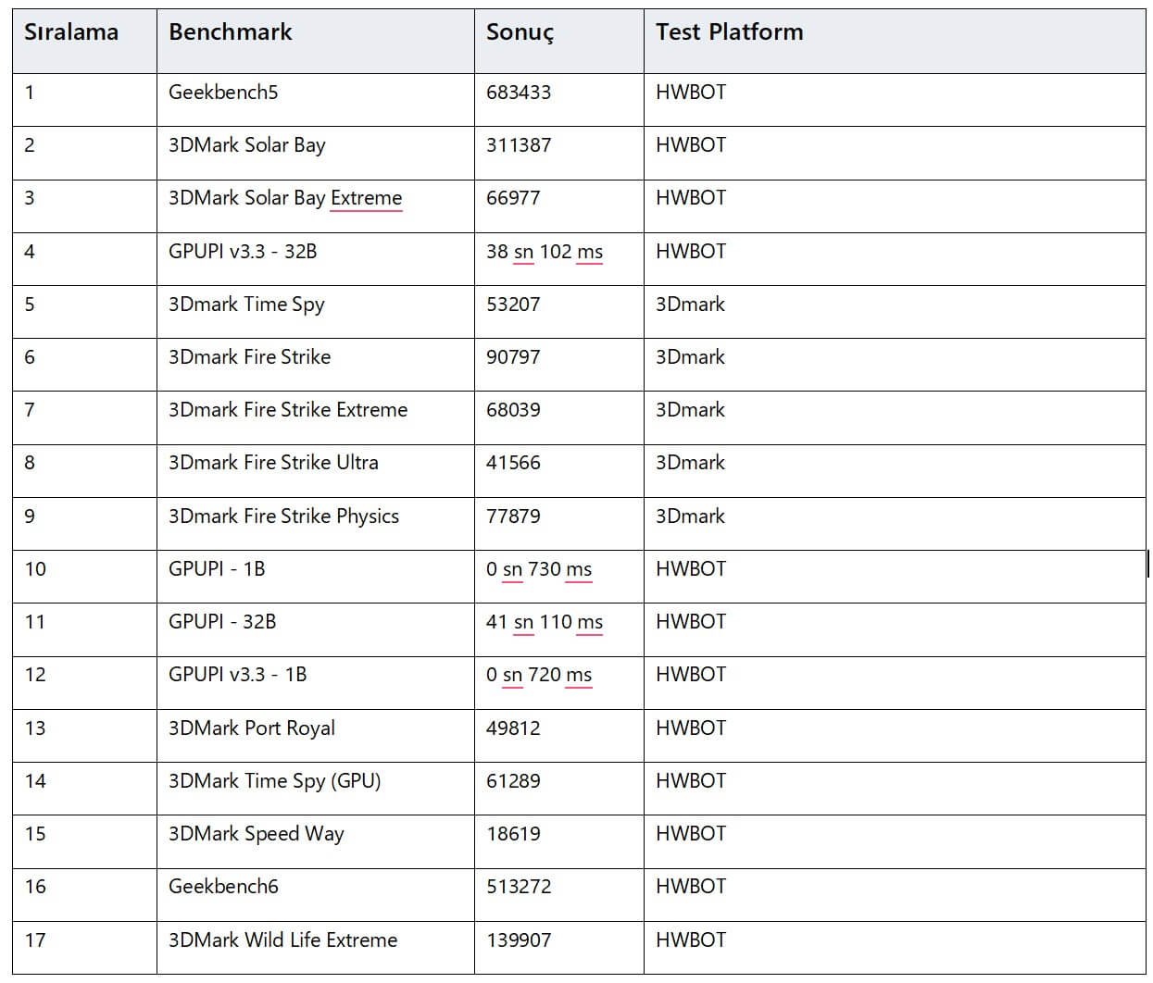The width and height of the screenshot is (1153, 983).
Task: Select the 3DMark Time Spy (GPU) cell
Action: (274, 781)
